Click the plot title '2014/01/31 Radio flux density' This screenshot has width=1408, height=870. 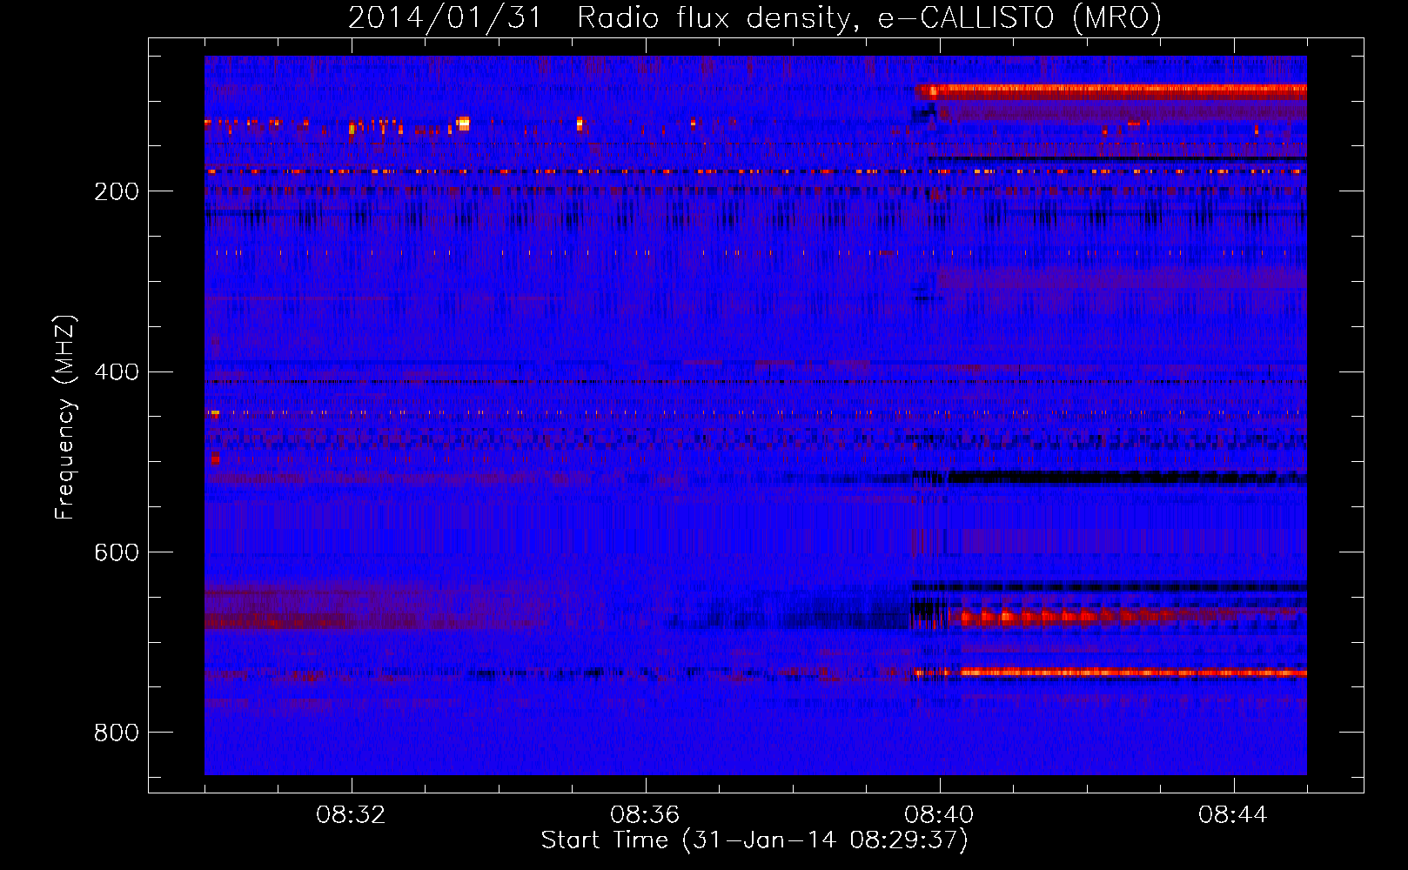(754, 17)
